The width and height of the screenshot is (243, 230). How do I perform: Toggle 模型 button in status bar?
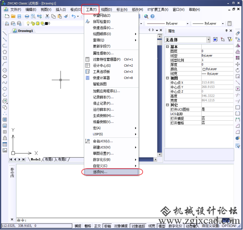tap(162, 226)
